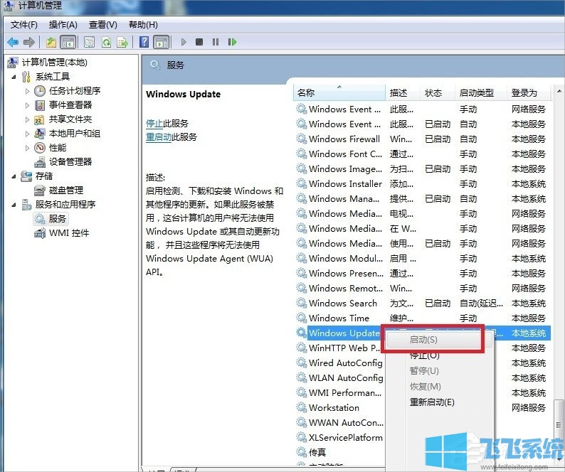565x472 pixels.
Task: Collapse the 系统工具 tree node
Action: click(x=14, y=77)
